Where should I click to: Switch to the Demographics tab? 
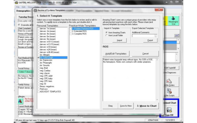pos(23,11)
